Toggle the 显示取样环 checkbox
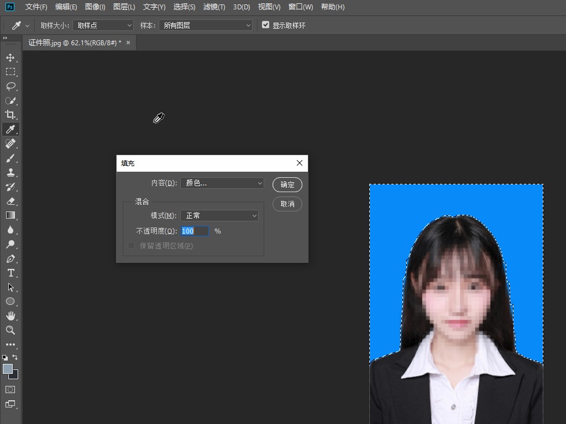566x424 pixels. (x=266, y=25)
